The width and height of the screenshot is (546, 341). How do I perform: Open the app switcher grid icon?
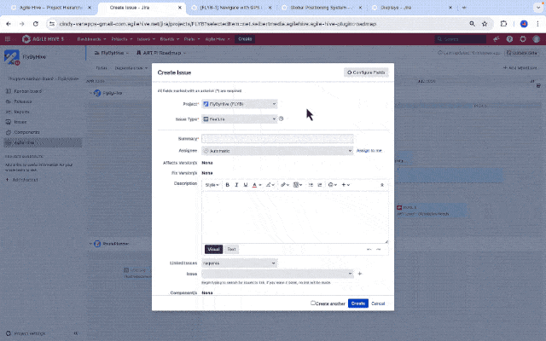point(8,39)
